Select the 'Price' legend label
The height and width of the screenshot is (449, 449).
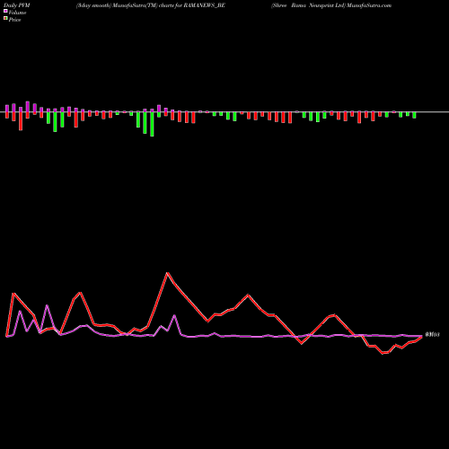[x=14, y=20]
